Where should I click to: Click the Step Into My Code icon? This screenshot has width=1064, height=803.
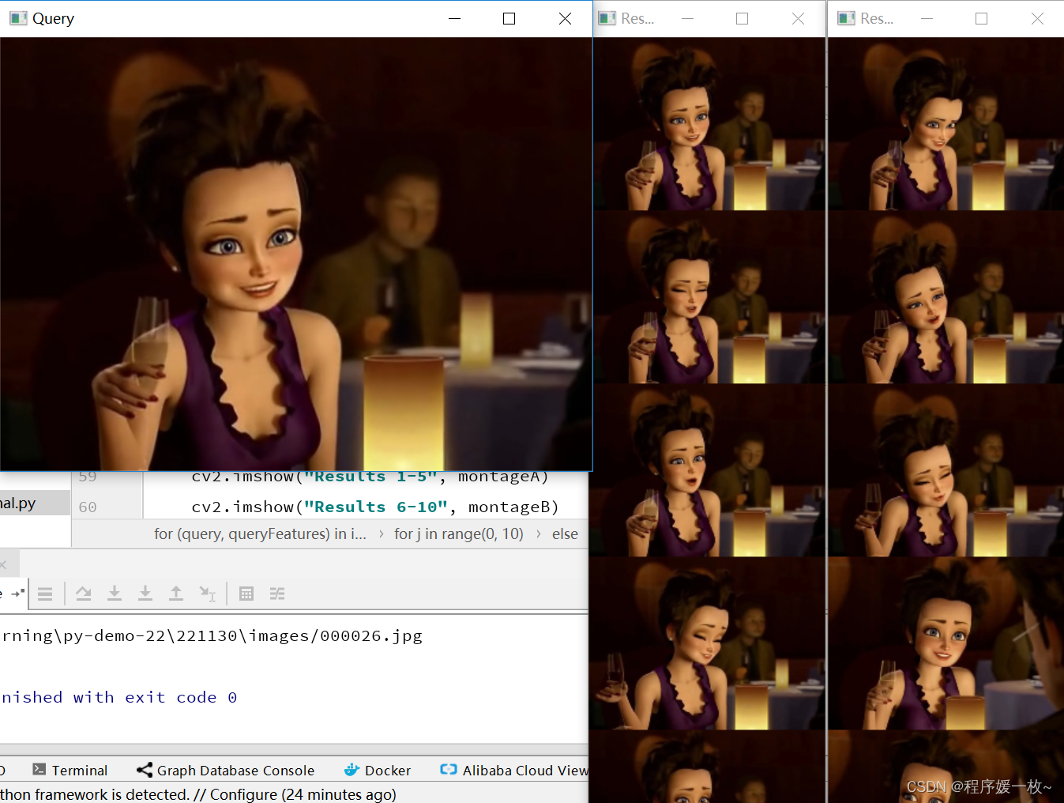[x=145, y=594]
